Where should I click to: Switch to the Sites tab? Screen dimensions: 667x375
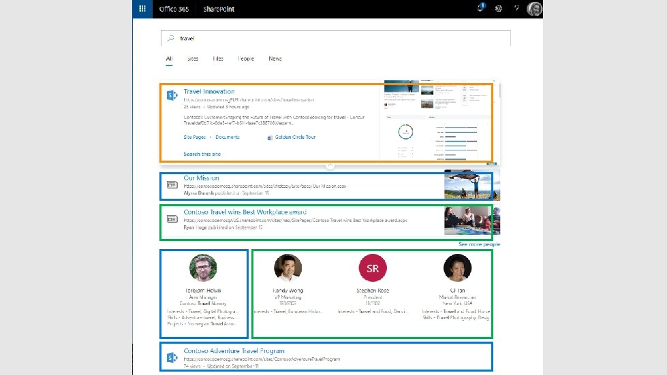click(x=193, y=59)
